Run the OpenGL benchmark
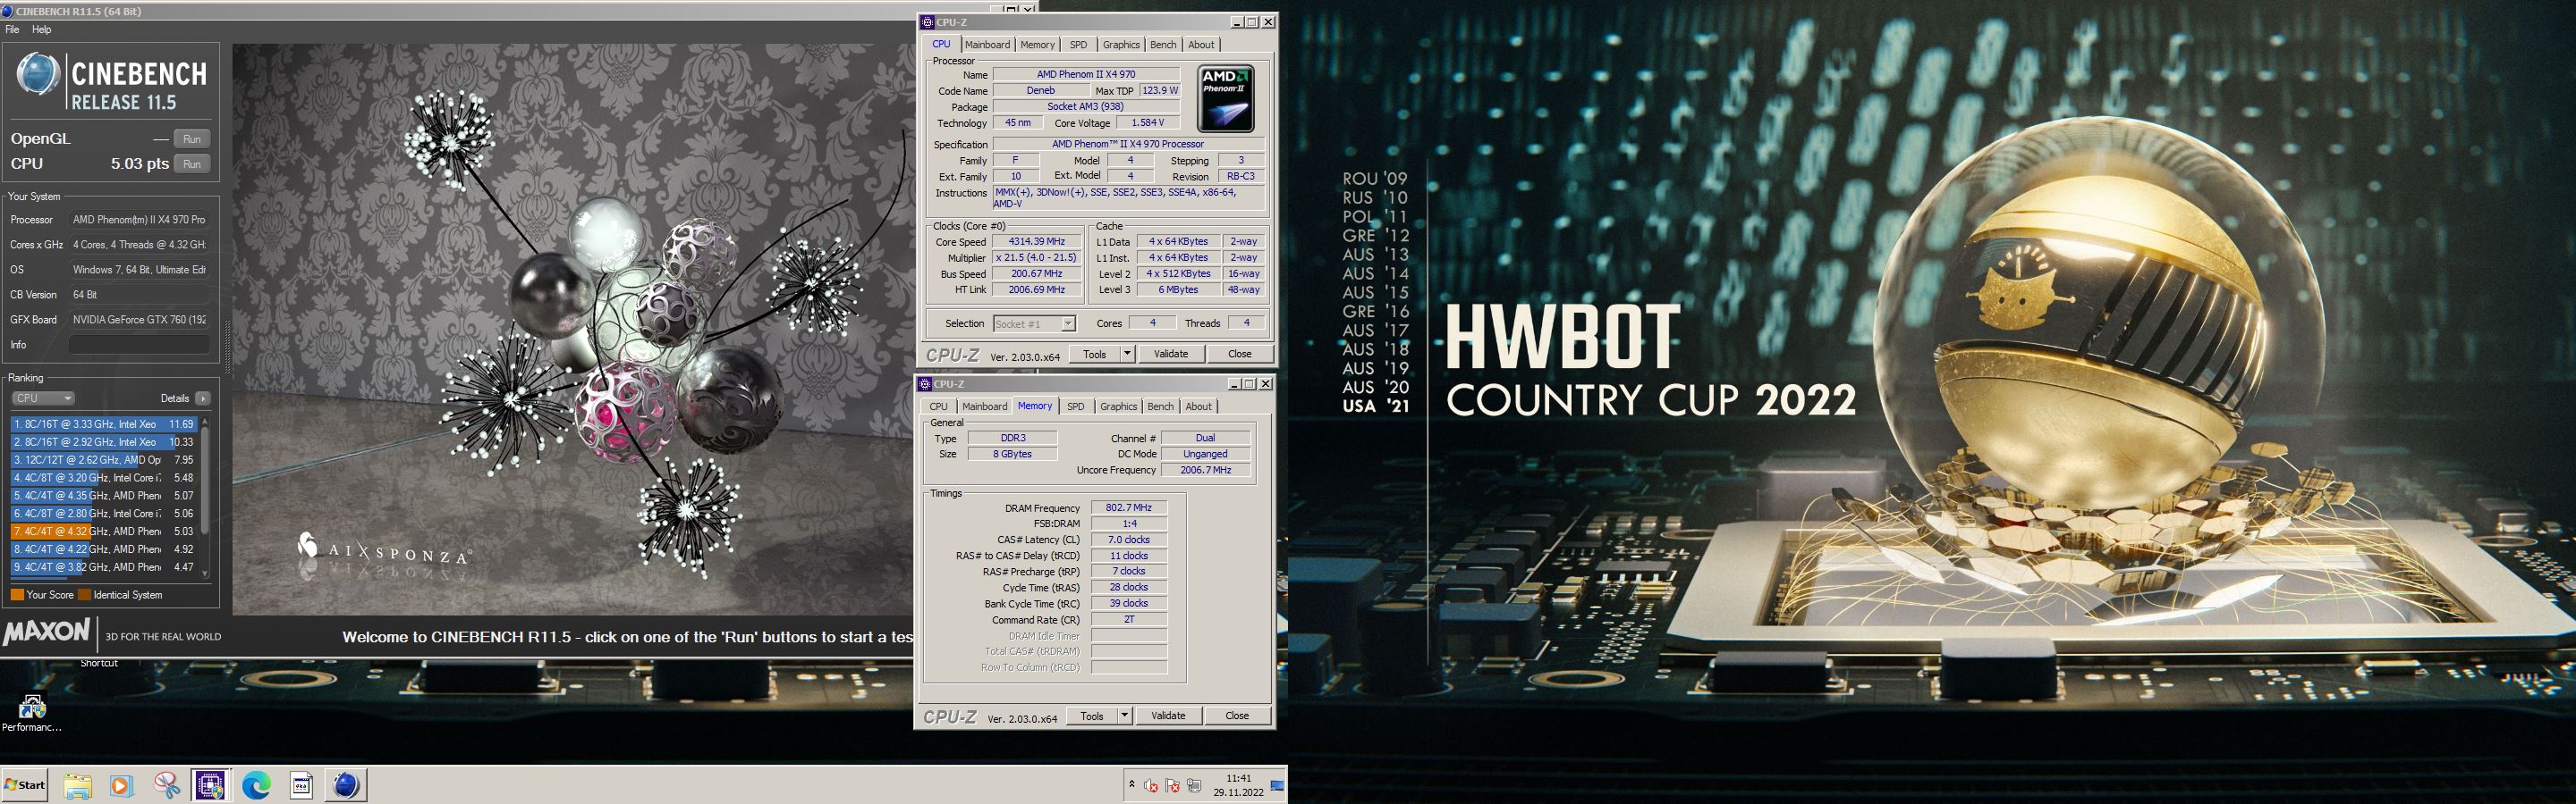 coord(192,138)
